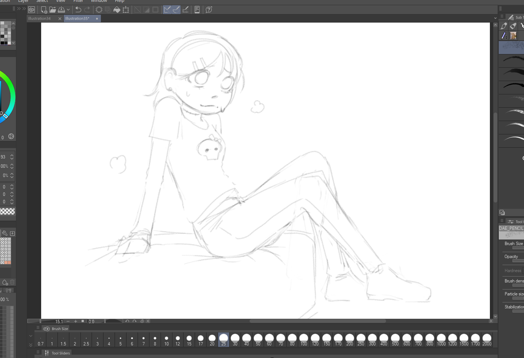Toggle Snap to Special Ruler

pos(176,10)
